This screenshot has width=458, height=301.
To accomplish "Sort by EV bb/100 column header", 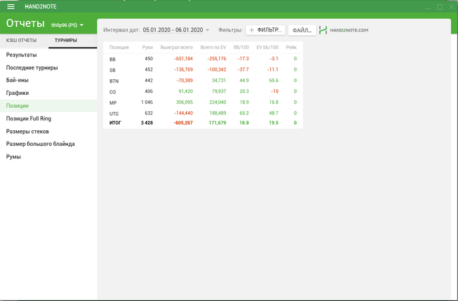I will pos(267,47).
